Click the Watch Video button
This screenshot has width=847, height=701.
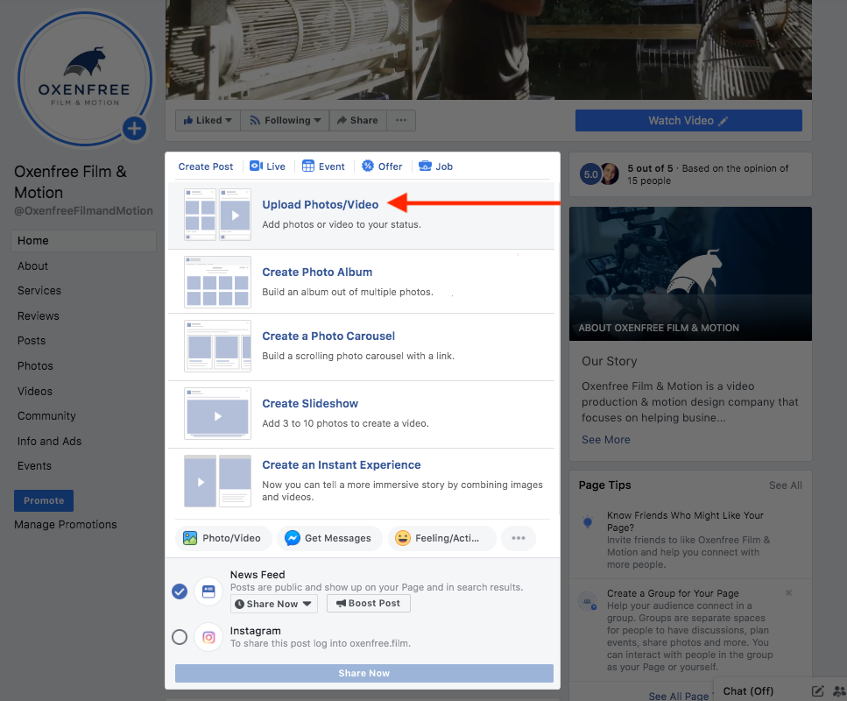click(688, 121)
